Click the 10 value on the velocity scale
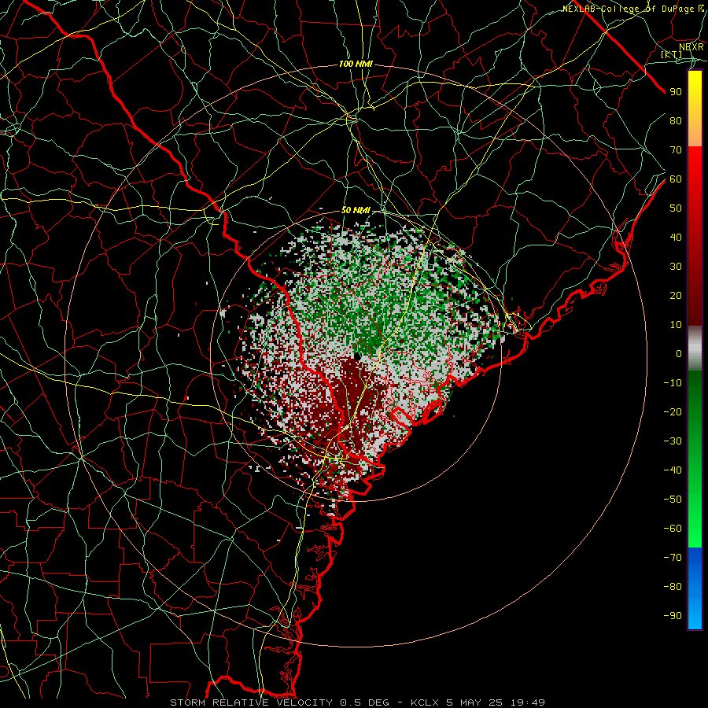Screen dimensions: 708x708 click(676, 325)
